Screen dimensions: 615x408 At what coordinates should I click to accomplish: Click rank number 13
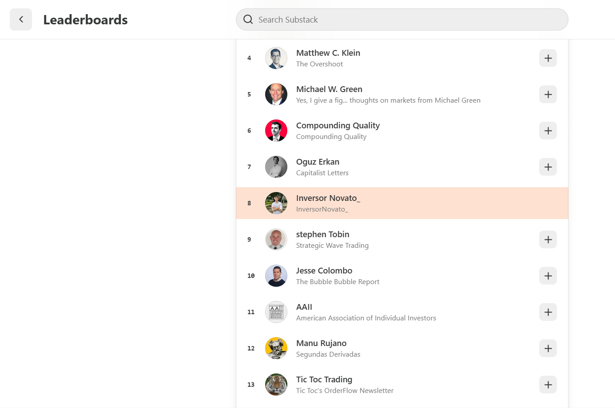pyautogui.click(x=251, y=385)
